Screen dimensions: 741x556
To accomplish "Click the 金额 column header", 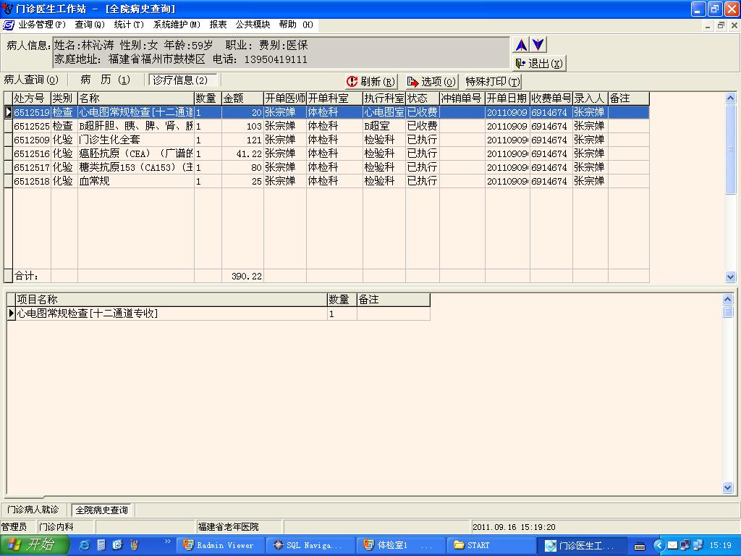I will pos(242,98).
